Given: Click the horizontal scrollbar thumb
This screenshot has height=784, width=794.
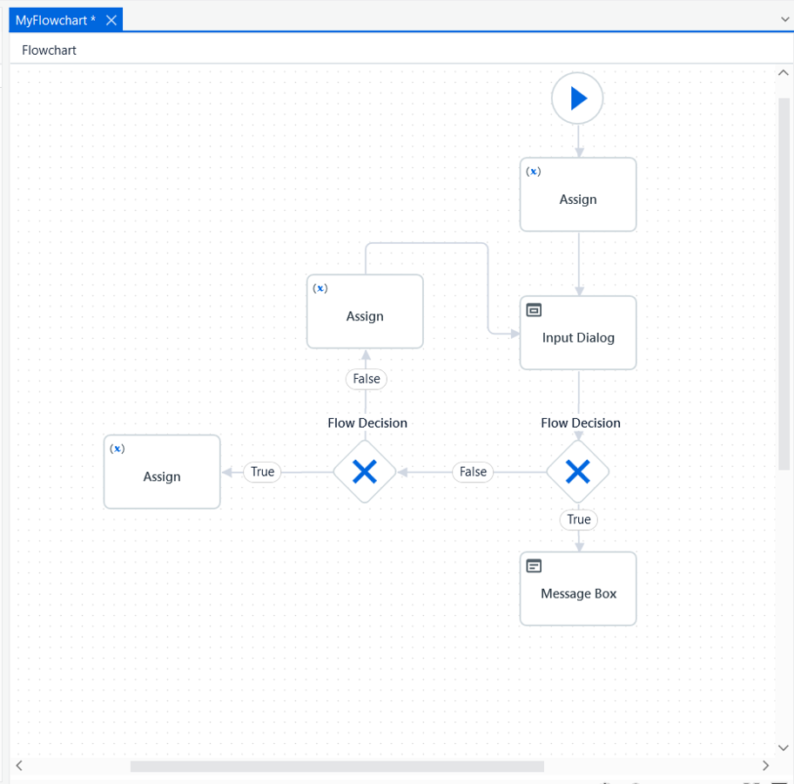Looking at the screenshot, I should point(337,766).
